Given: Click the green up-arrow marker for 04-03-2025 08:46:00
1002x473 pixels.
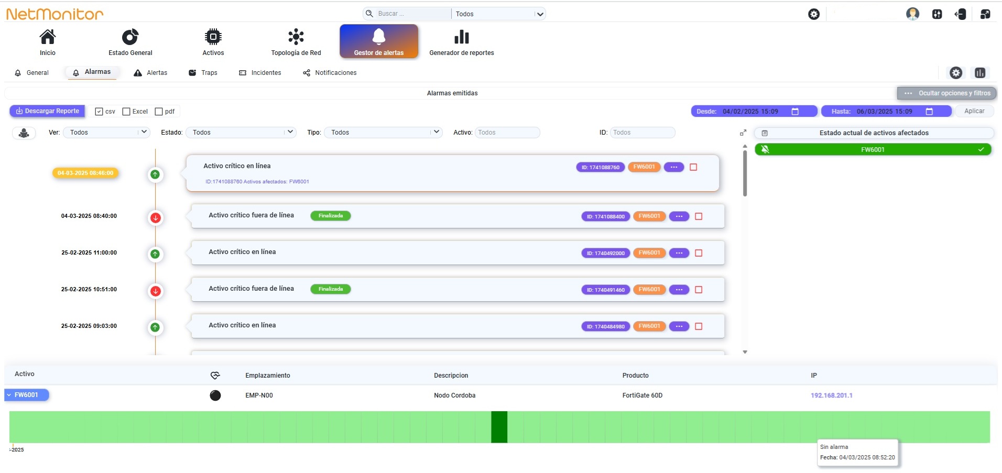Looking at the screenshot, I should [155, 174].
